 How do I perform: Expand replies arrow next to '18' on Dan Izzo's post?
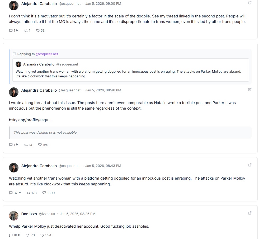click(x=19, y=235)
